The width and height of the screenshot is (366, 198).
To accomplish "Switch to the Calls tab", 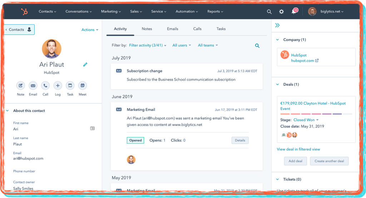I will click(197, 29).
